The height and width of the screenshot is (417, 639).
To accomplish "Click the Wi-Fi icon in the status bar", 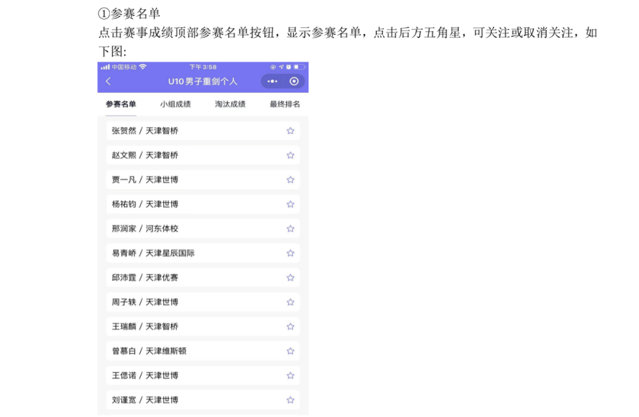I will tap(142, 66).
